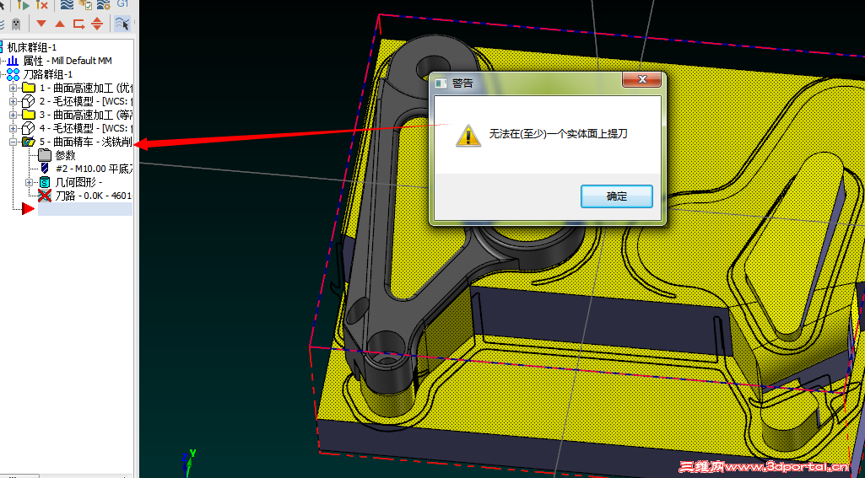The image size is (865, 478).
Task: Select 机床群组-1 tree item
Action: pyautogui.click(x=31, y=47)
